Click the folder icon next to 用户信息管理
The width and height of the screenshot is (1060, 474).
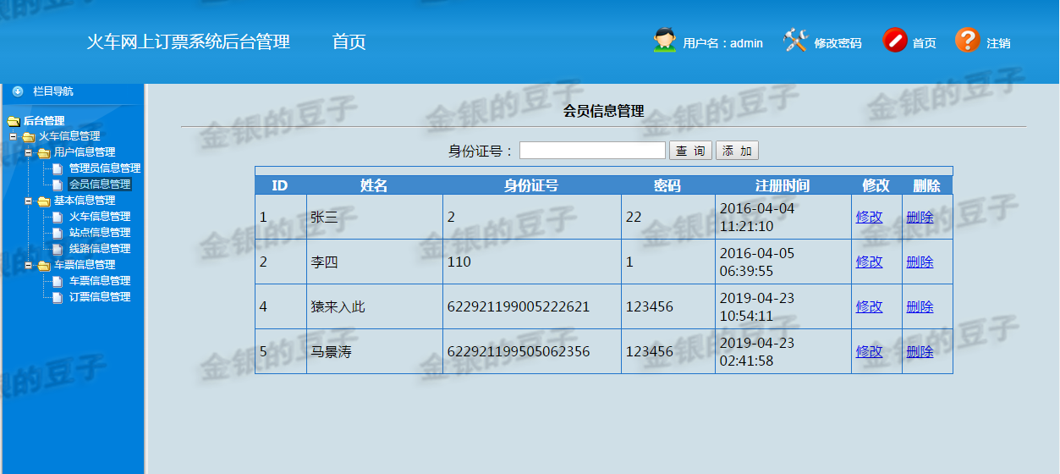pyautogui.click(x=44, y=152)
